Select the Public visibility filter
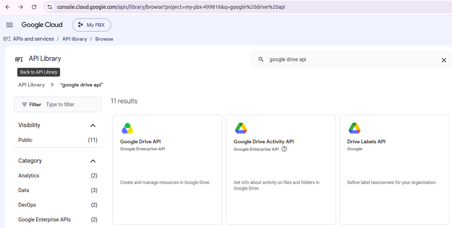This screenshot has height=228, width=452. (x=58, y=140)
